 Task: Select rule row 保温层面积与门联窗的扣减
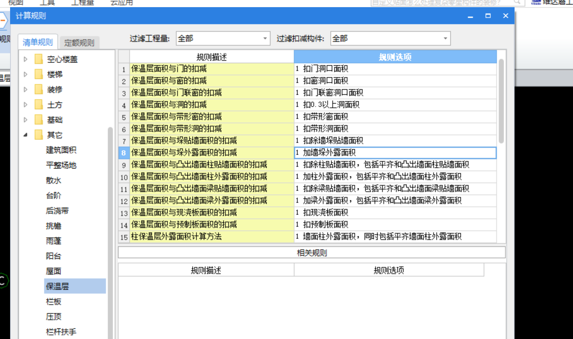pyautogui.click(x=211, y=93)
